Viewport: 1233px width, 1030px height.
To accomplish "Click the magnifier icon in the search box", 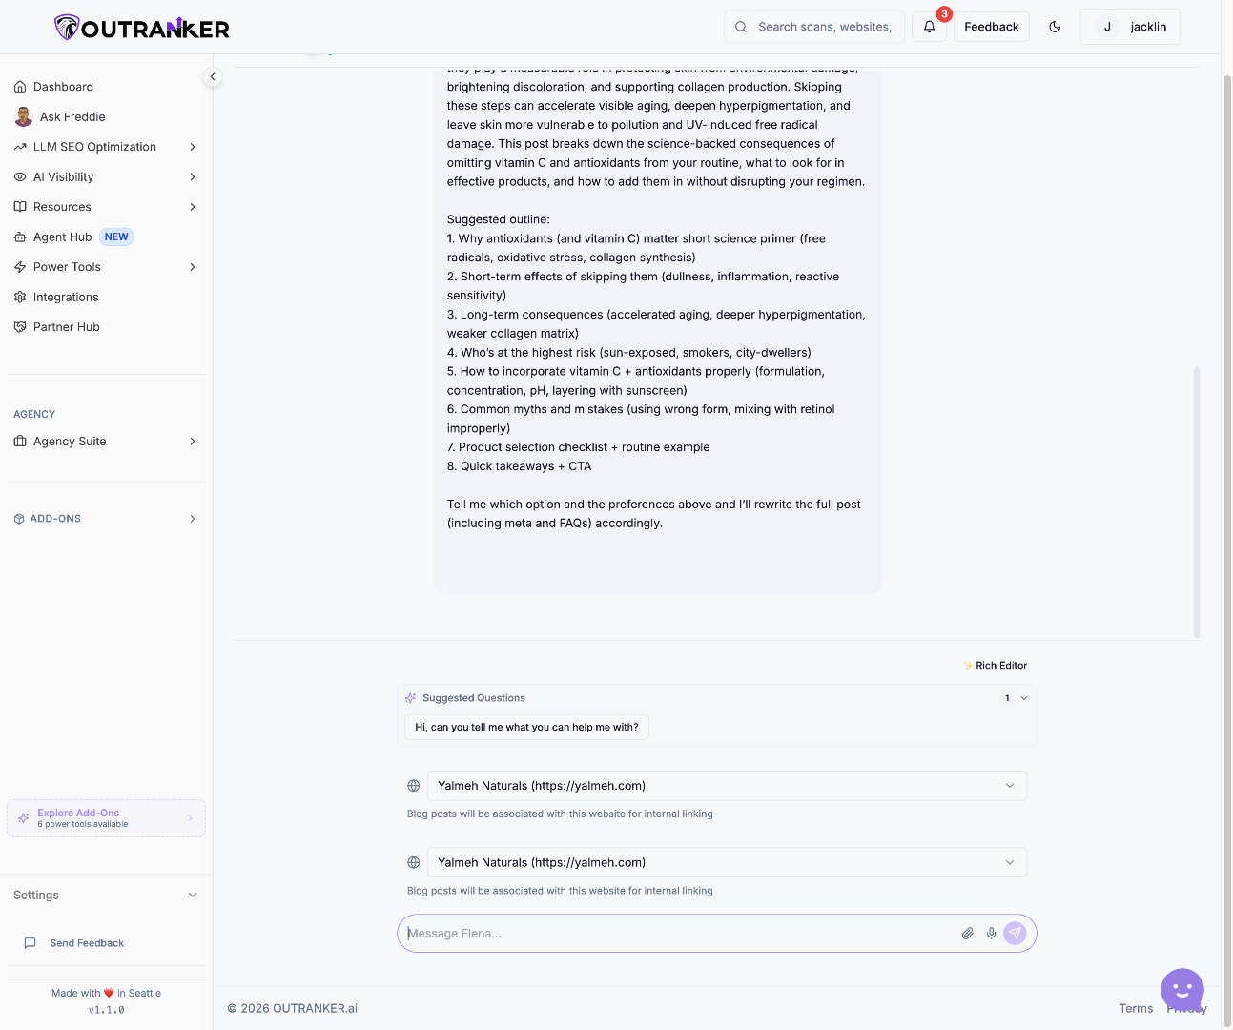I will coord(741,27).
